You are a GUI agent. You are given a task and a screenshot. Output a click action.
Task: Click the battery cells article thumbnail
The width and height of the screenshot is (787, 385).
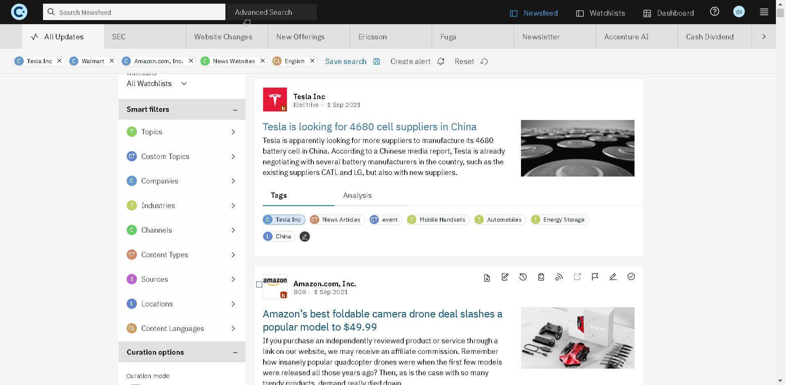pos(578,148)
